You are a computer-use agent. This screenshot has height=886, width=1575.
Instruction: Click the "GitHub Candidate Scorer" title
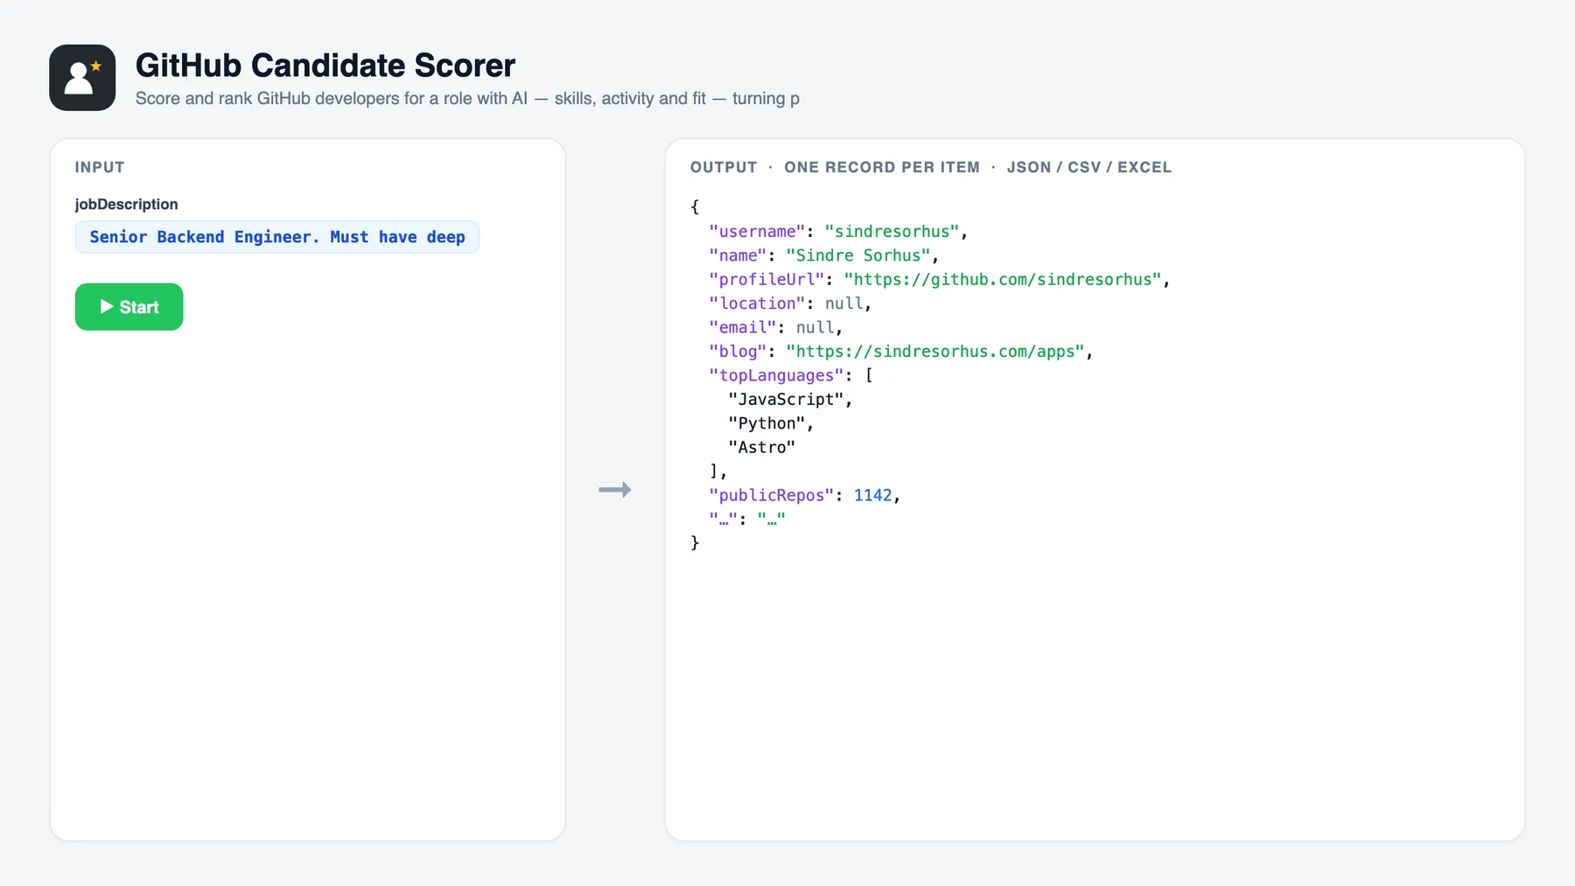point(325,66)
